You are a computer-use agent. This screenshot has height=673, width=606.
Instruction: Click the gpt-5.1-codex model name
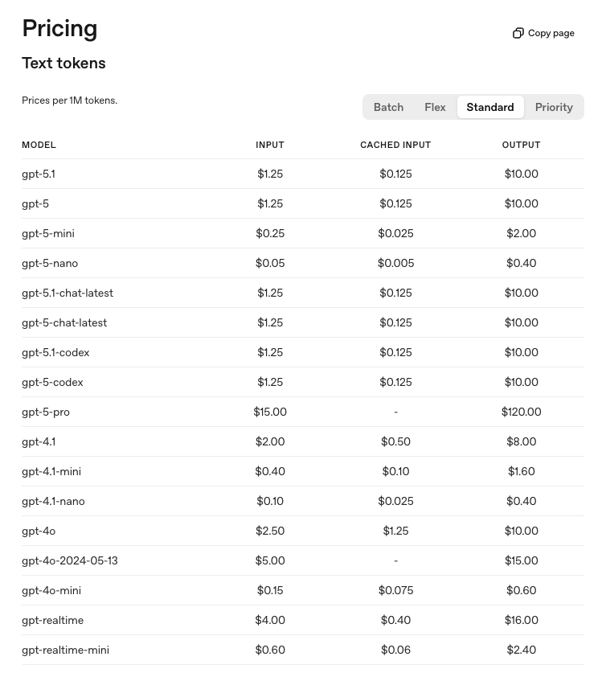[x=55, y=352]
